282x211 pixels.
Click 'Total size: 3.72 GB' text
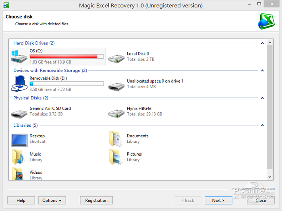point(46,114)
